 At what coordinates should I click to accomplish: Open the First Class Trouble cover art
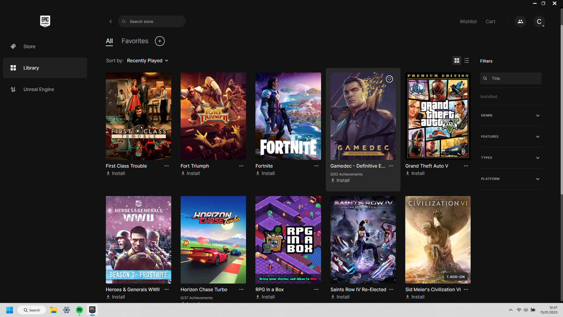tap(139, 116)
